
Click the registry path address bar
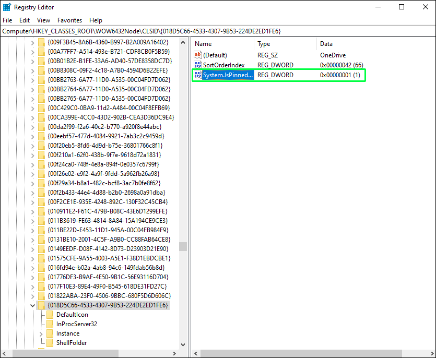pos(218,31)
